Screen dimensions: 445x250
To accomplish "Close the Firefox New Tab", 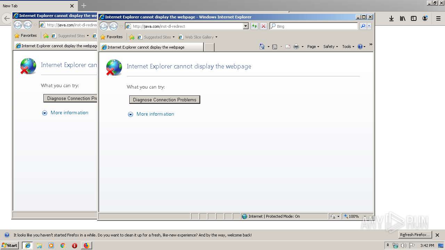I will click(x=72, y=6).
